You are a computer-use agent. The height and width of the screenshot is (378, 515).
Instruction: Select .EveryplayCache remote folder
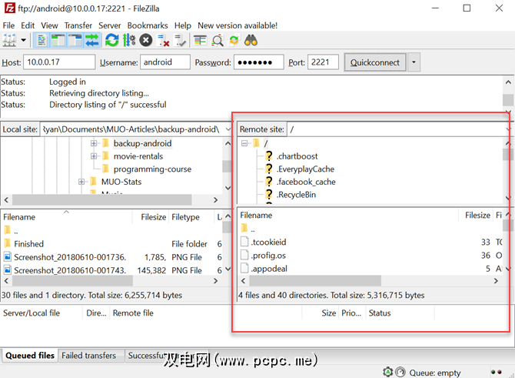pos(305,169)
